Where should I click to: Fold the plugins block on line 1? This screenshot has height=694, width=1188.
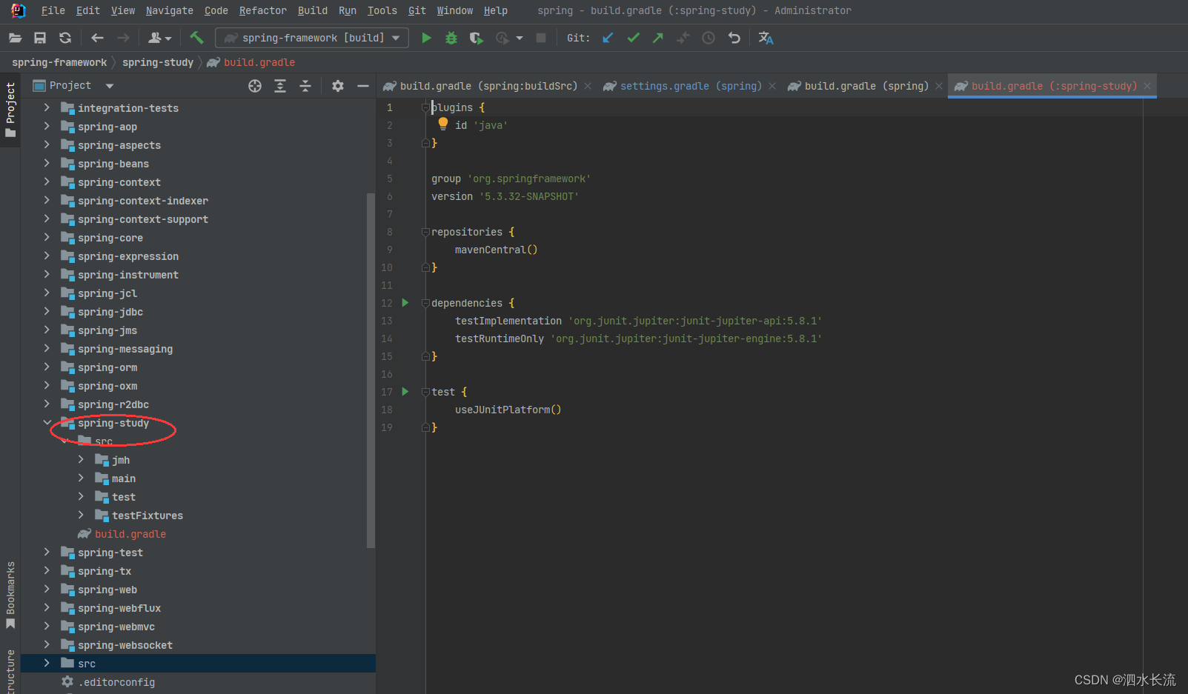click(x=425, y=107)
